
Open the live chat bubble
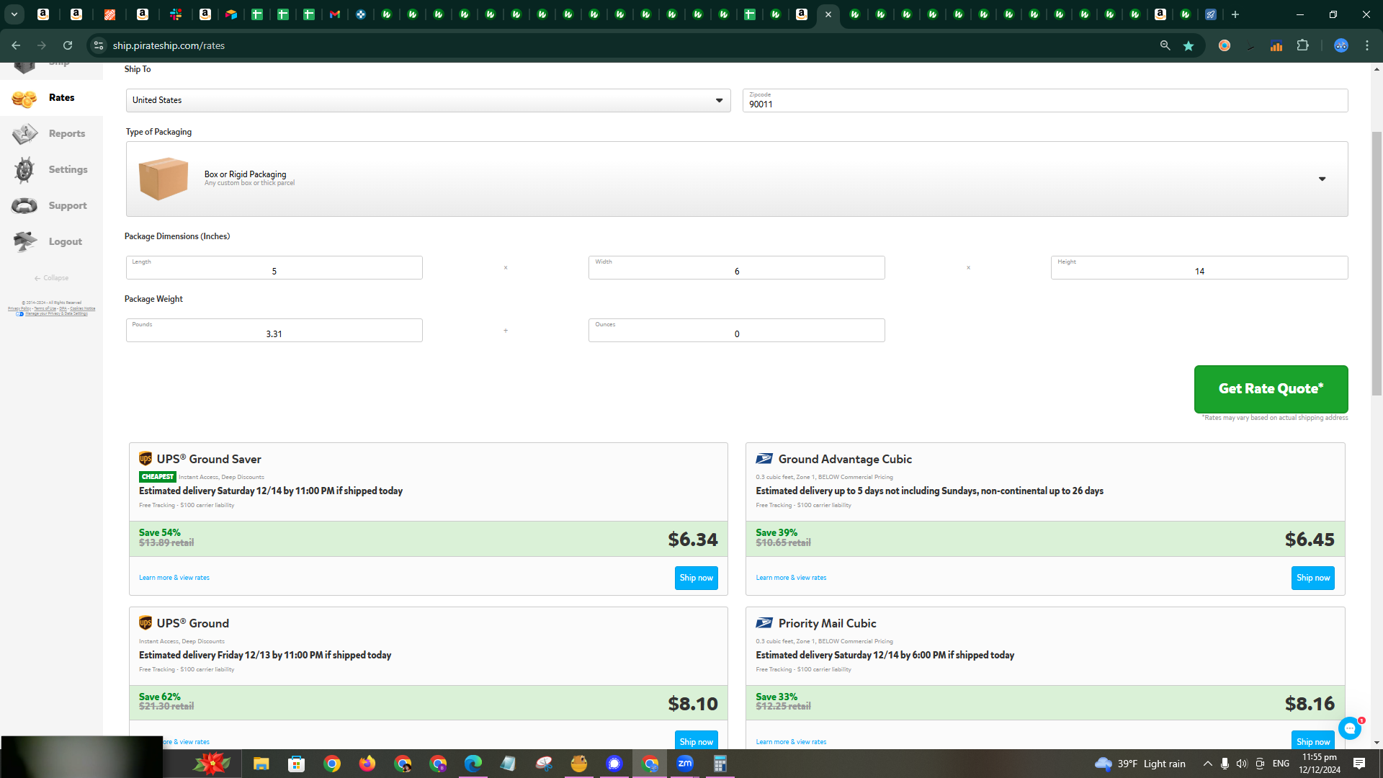pyautogui.click(x=1350, y=728)
